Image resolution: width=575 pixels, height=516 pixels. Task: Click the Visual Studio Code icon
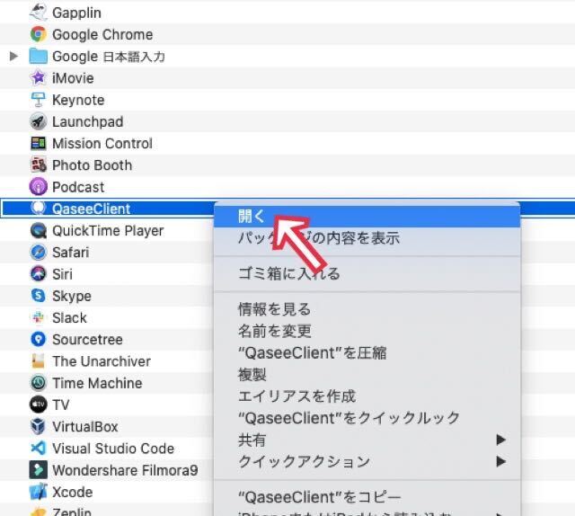coord(38,448)
